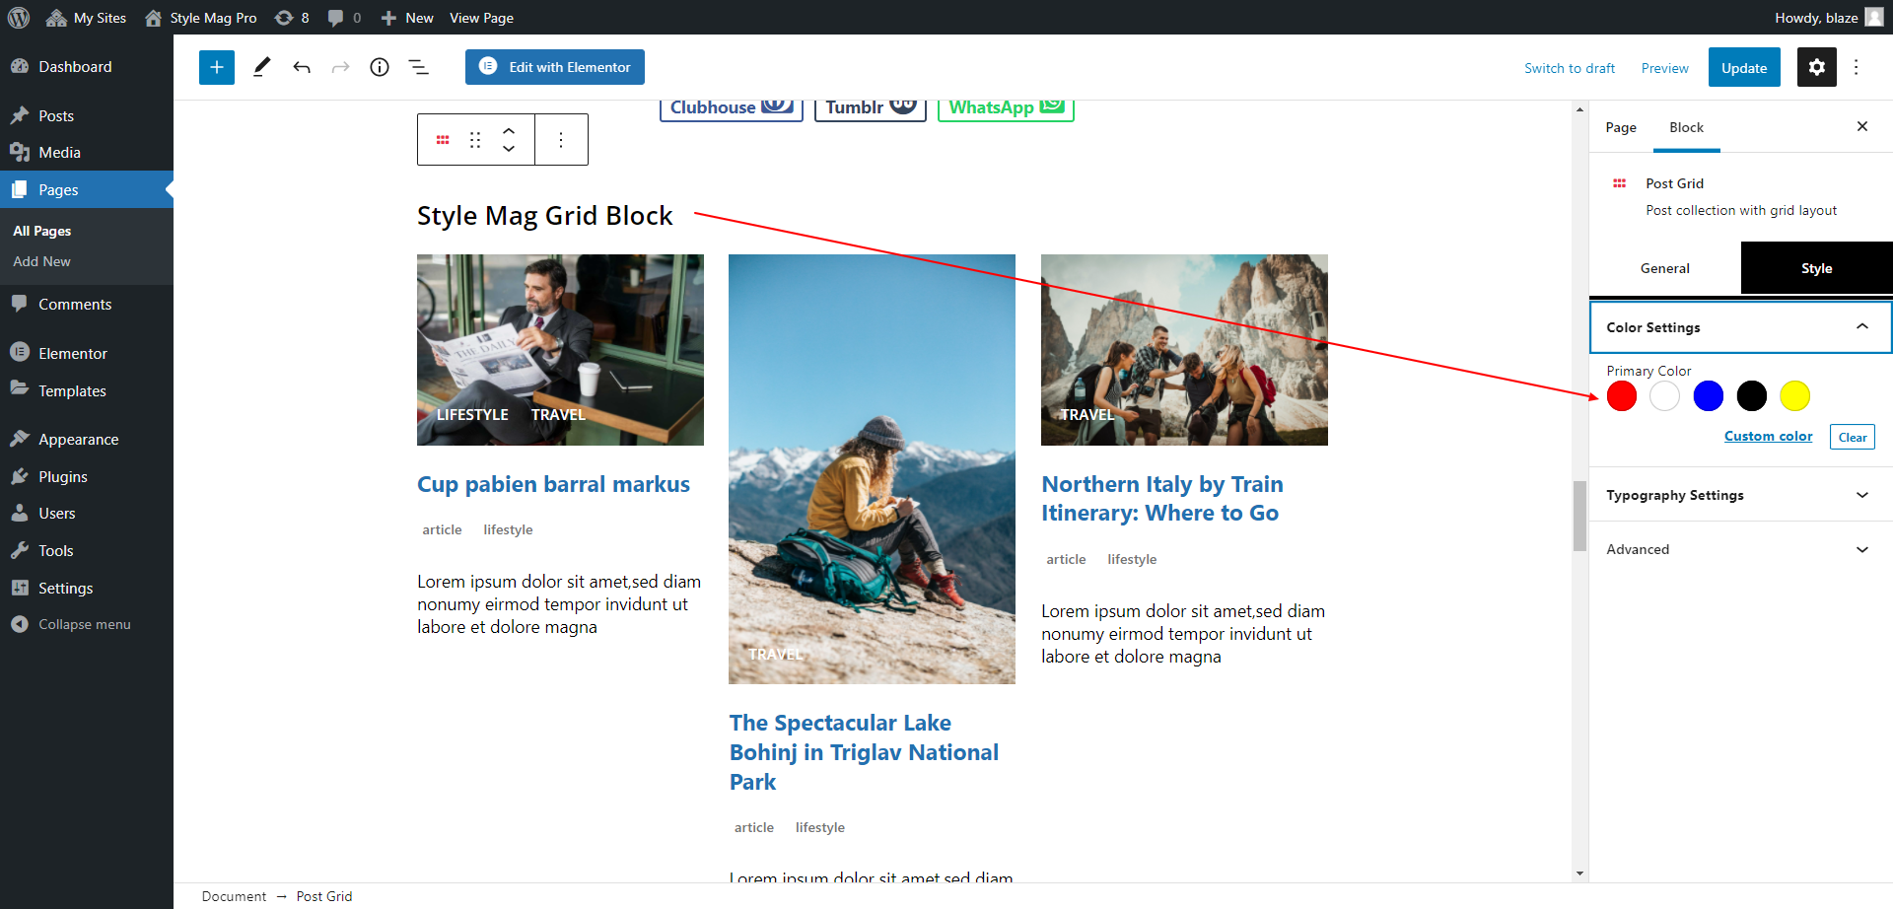The width and height of the screenshot is (1893, 909).
Task: Click Edit with Elementor button
Action: pyautogui.click(x=555, y=67)
